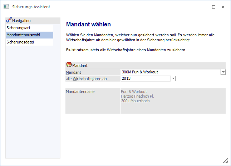Image resolution: width=231 pixels, height=166 pixels.
Task: Click the Navigation panel header icon
Action: pos(9,21)
